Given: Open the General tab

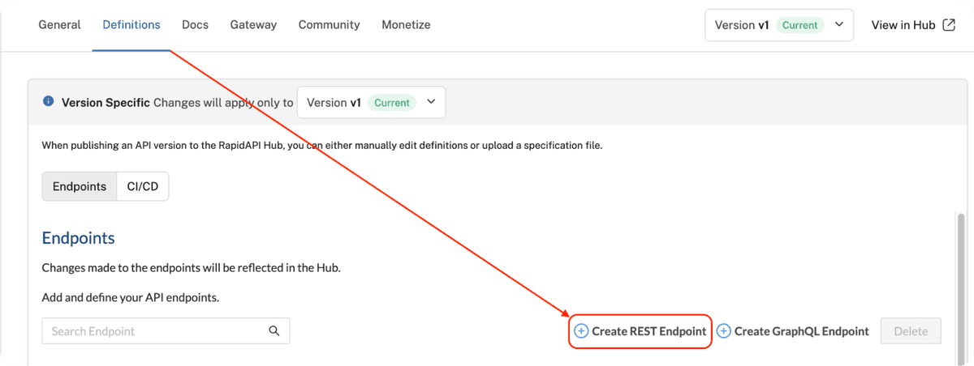Looking at the screenshot, I should point(60,25).
